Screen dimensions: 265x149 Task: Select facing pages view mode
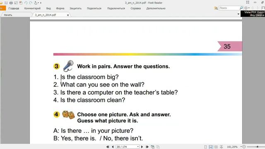(x=216, y=147)
